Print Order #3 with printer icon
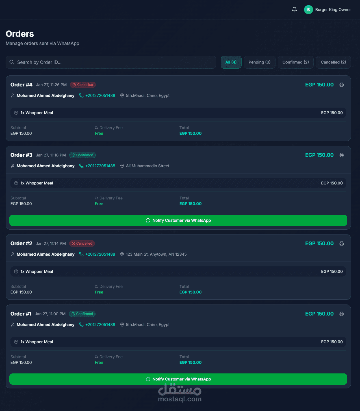Screen dimensions: 360x411 pos(342,155)
